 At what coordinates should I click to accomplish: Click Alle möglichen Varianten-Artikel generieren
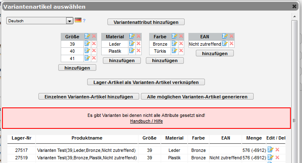(x=197, y=97)
